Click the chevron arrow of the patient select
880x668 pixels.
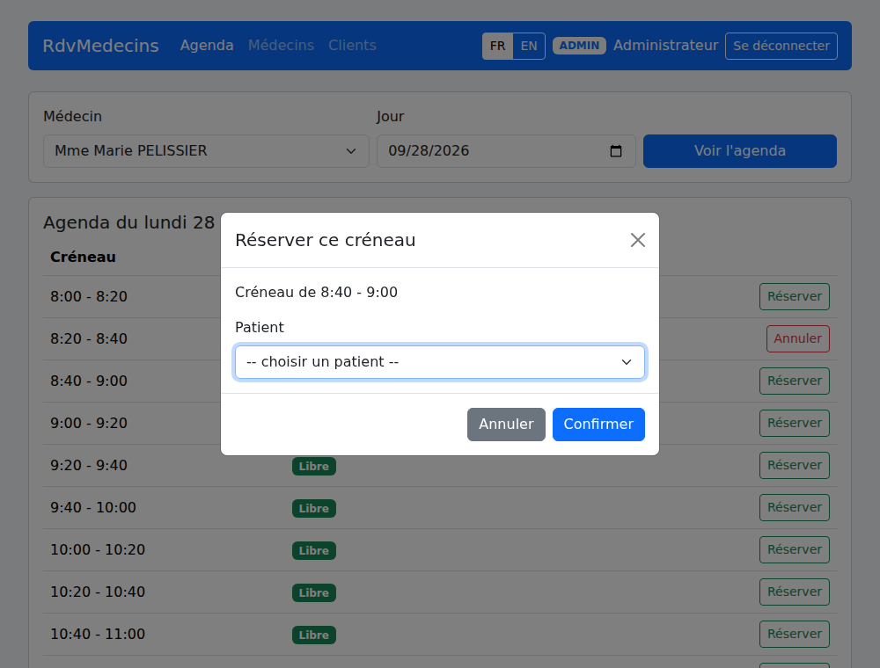point(627,362)
